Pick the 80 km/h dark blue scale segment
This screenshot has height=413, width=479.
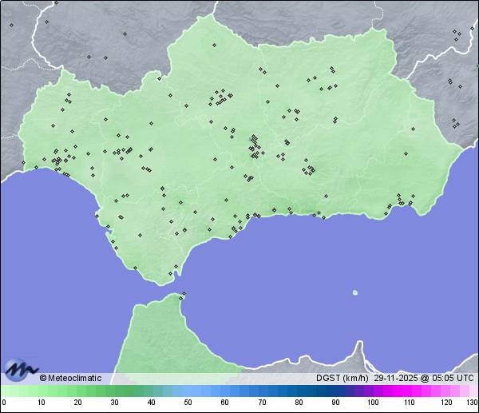(299, 391)
